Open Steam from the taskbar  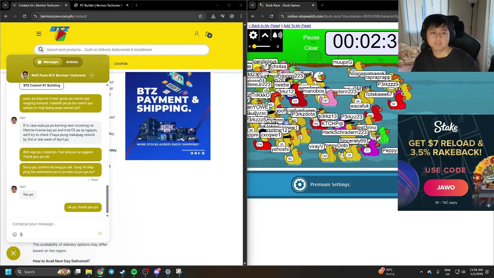[122, 272]
